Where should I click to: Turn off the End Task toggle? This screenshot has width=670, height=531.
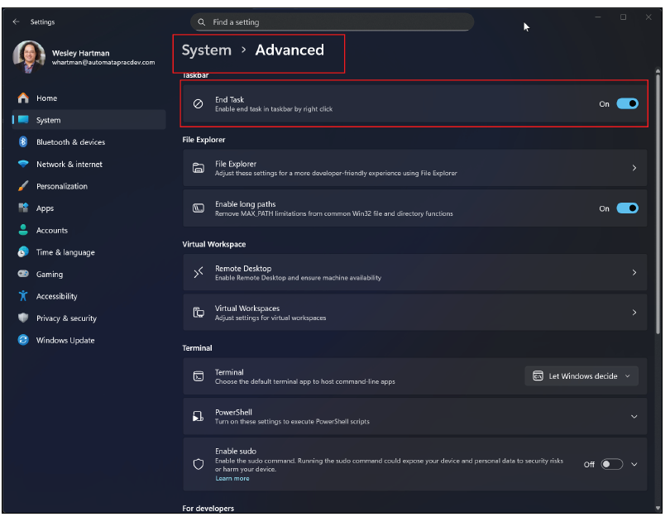coord(627,104)
